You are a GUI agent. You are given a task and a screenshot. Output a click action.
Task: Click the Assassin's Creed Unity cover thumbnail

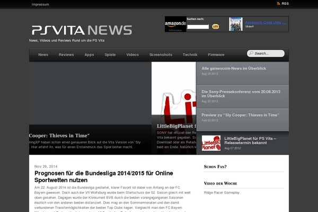pos(236,24)
